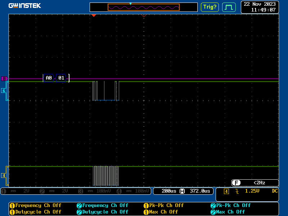Click channel 2 Frequency measurement

102,205
